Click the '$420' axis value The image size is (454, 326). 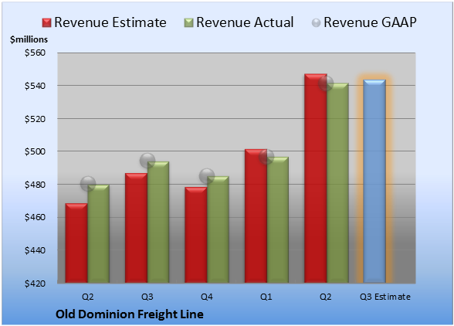tap(35, 284)
